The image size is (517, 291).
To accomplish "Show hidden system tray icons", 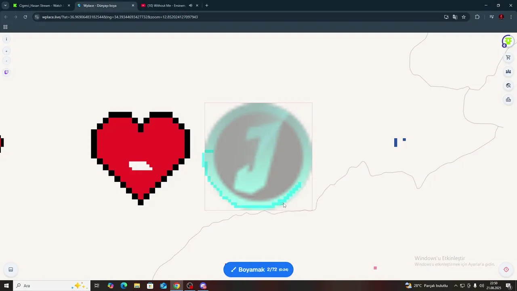I will coord(456,286).
